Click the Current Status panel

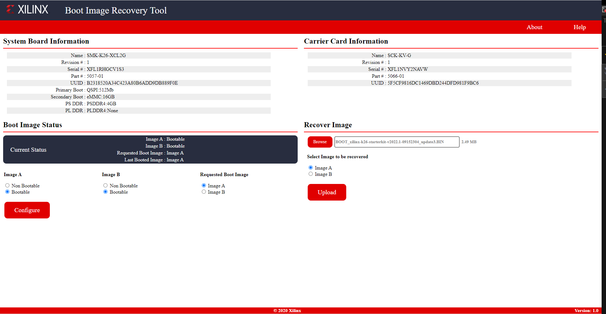[x=150, y=149]
